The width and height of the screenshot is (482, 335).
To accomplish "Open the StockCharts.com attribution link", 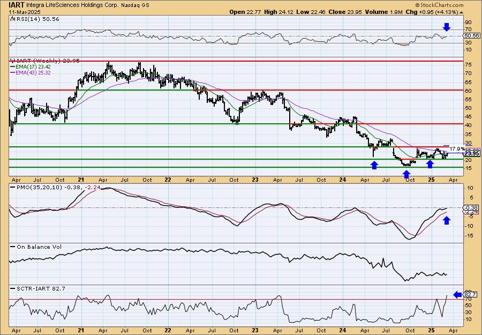I will pos(439,5).
